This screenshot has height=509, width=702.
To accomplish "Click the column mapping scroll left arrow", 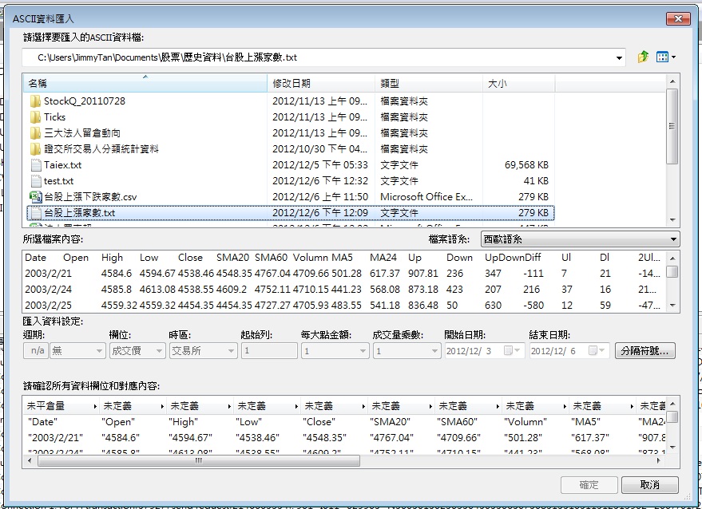I will click(x=30, y=460).
